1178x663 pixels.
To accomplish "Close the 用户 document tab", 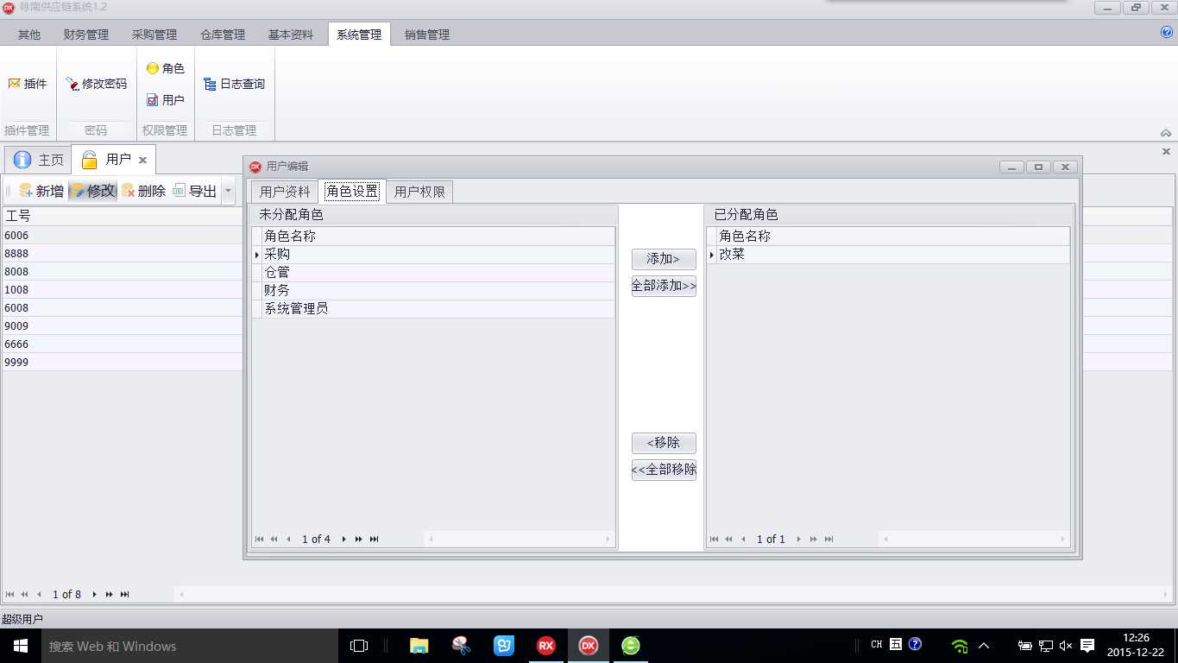I will coord(142,160).
